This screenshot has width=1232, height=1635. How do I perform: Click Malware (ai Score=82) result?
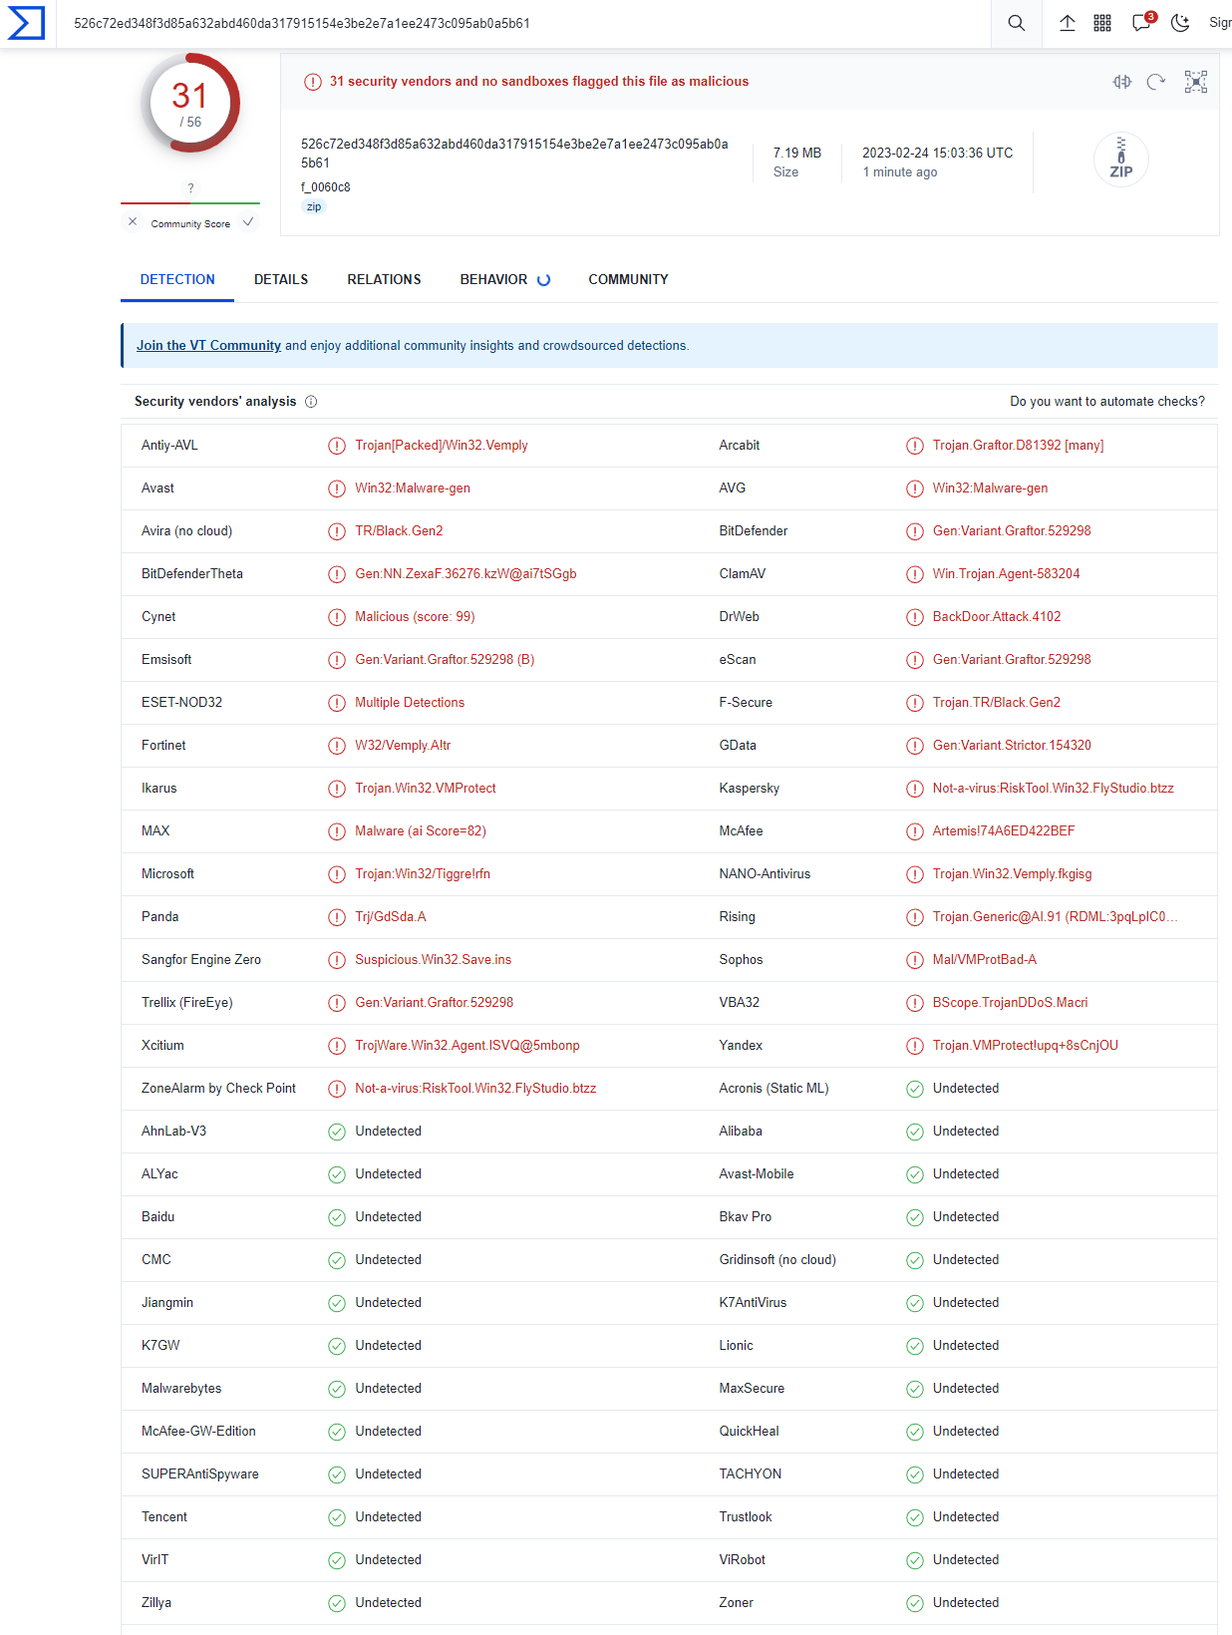421,831
